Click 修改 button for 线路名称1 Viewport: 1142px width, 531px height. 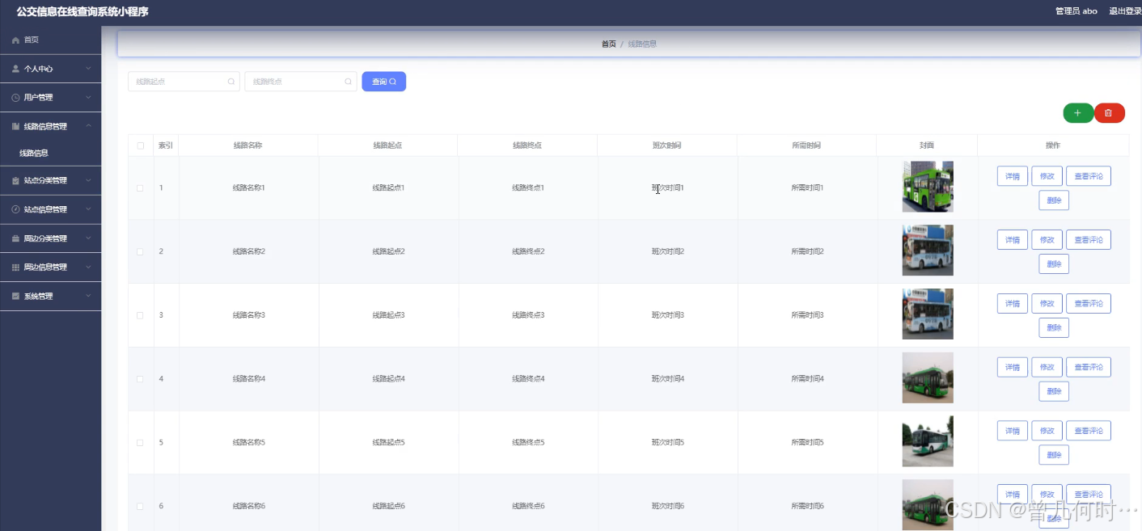[1047, 175]
